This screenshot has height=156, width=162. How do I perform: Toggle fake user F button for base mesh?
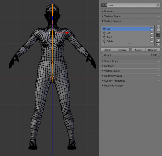coord(158,5)
